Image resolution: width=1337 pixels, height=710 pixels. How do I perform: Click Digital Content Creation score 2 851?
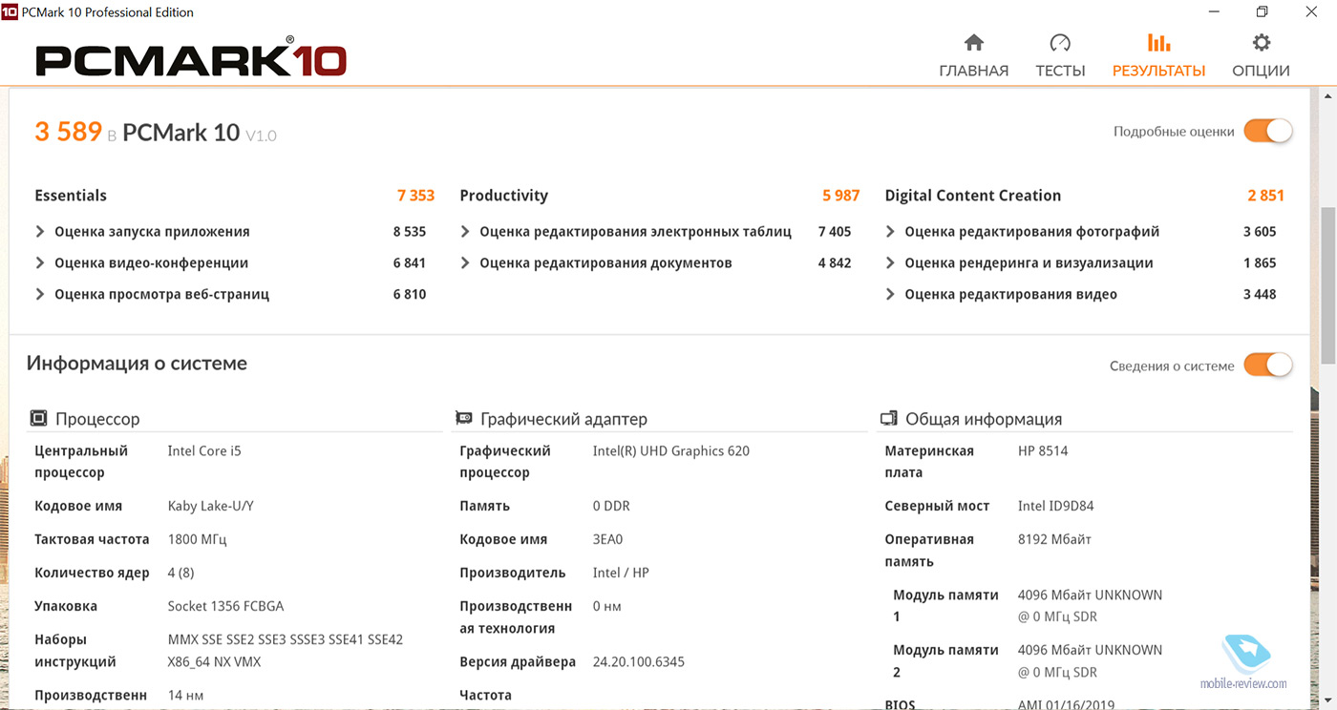[x=1265, y=196]
